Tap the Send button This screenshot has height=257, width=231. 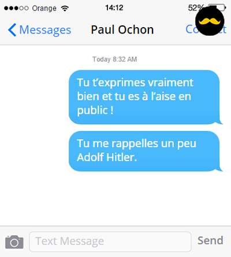point(210,241)
